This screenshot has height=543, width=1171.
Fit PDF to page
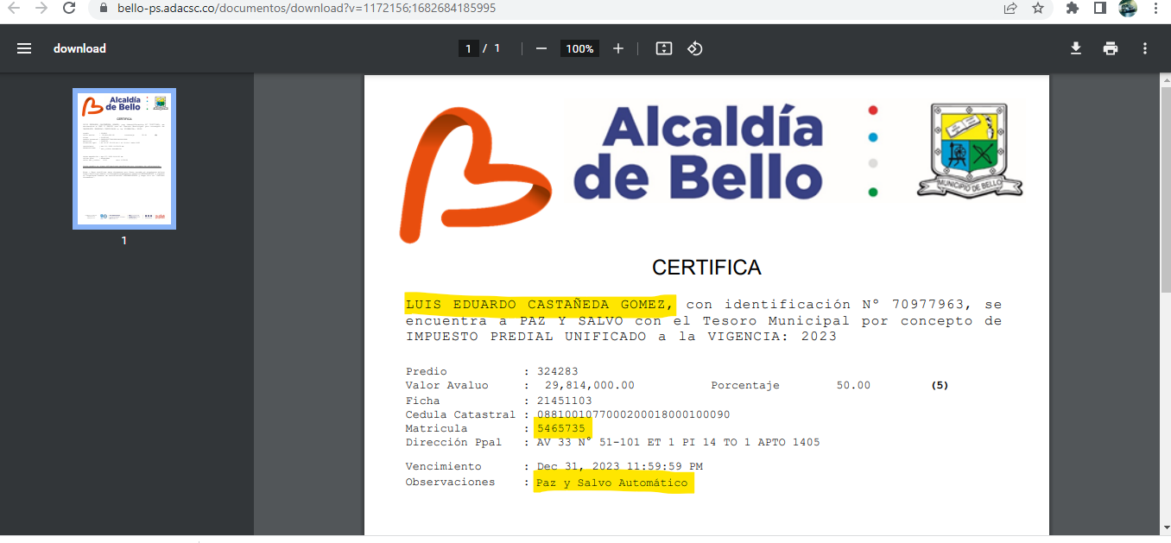[663, 48]
